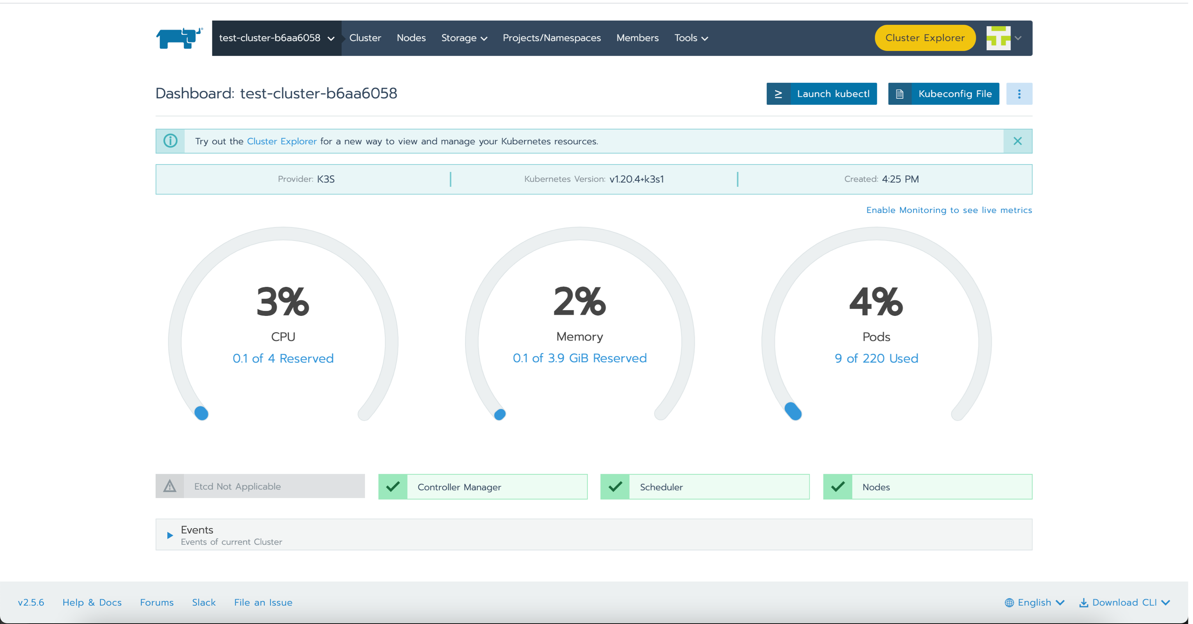
Task: Click the kubectl terminal prompt icon
Action: click(x=779, y=94)
